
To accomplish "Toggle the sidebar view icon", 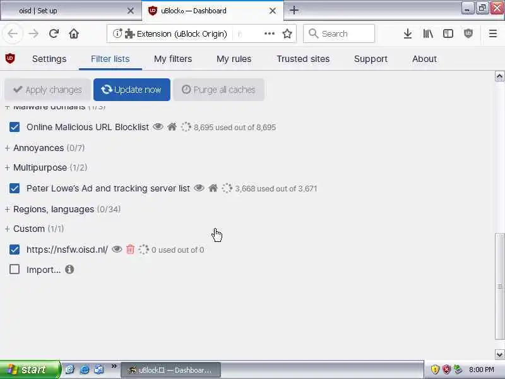I will (448, 33).
